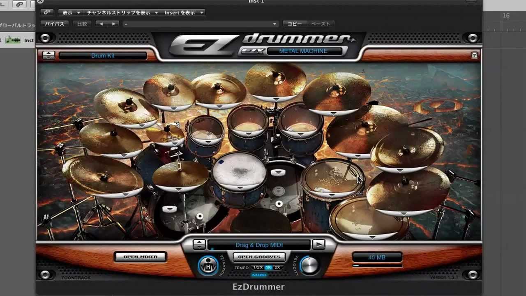Open the upper floor tom selection arrow
Screen dimensions: 526x296
(331, 195)
